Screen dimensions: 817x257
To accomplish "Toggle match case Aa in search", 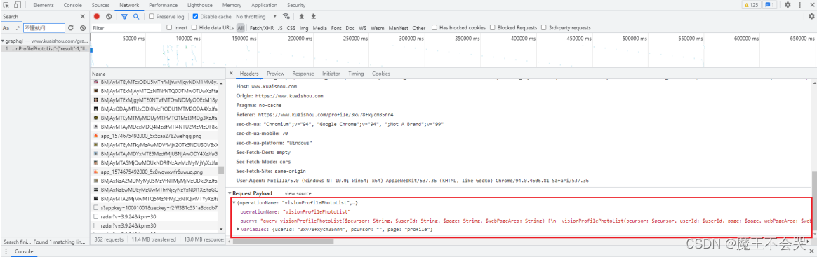I will 6,27.
